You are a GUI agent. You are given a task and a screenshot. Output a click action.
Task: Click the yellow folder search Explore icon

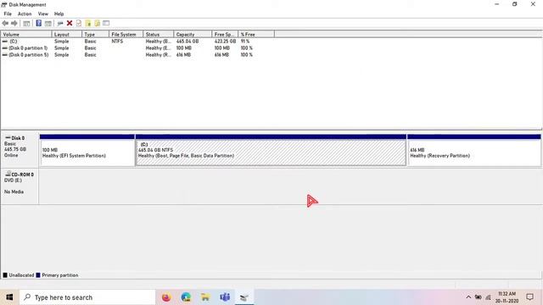(98, 23)
